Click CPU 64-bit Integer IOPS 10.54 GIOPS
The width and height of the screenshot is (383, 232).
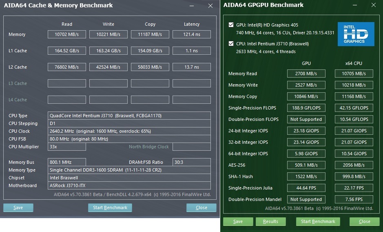pos(354,154)
